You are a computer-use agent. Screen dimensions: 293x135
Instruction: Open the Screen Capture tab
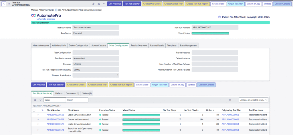pyautogui.click(x=98, y=46)
